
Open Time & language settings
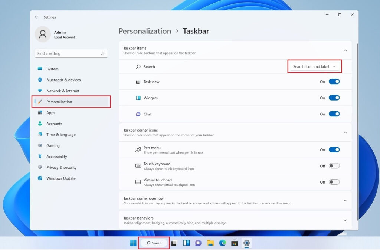click(60, 134)
